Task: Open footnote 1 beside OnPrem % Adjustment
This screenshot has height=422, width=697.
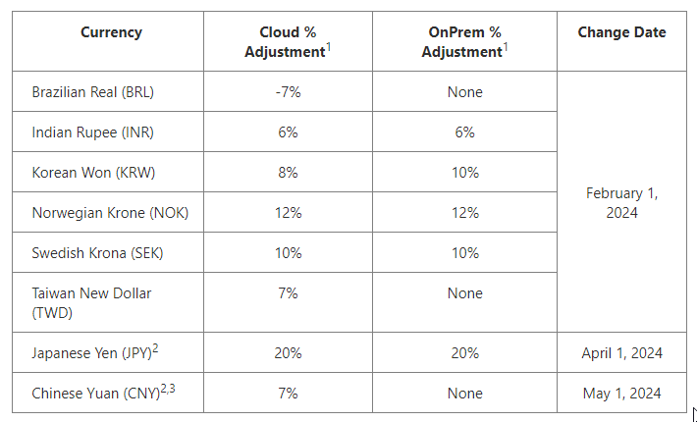Action: pos(507,46)
